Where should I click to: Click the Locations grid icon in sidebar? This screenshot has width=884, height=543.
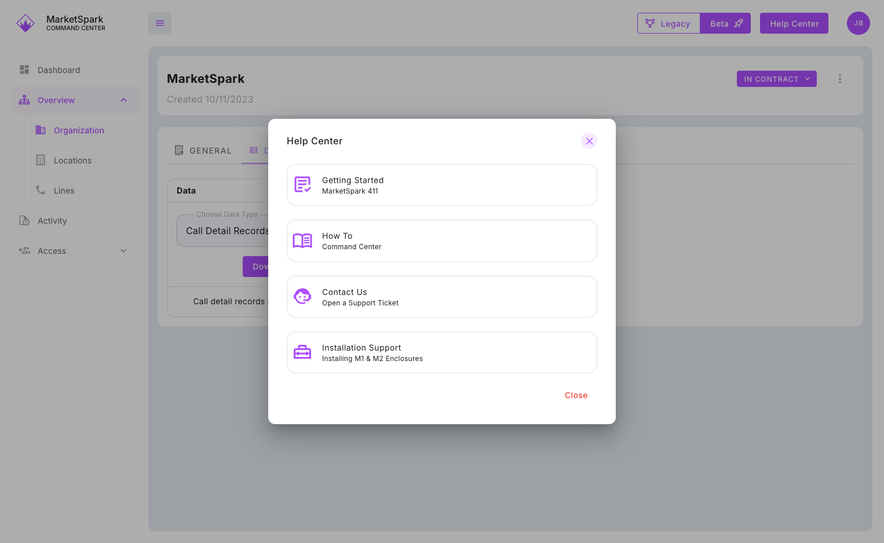point(41,160)
